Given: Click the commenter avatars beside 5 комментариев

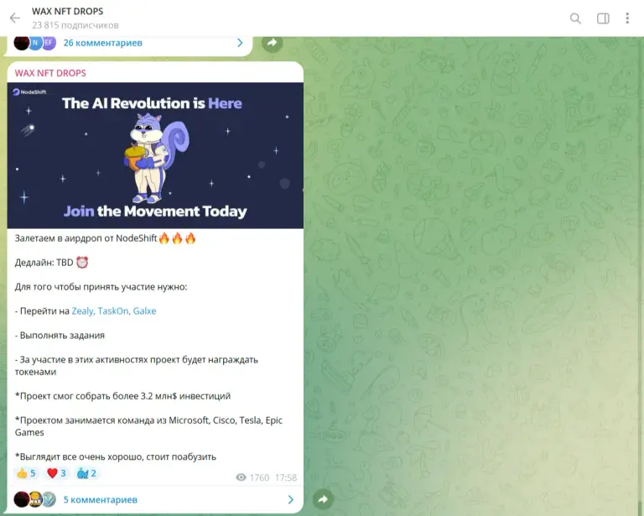Looking at the screenshot, I should tap(35, 499).
